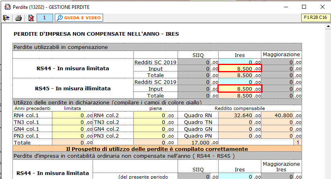Click Quadro TN label
The width and height of the screenshot is (331, 179).
[198, 122]
